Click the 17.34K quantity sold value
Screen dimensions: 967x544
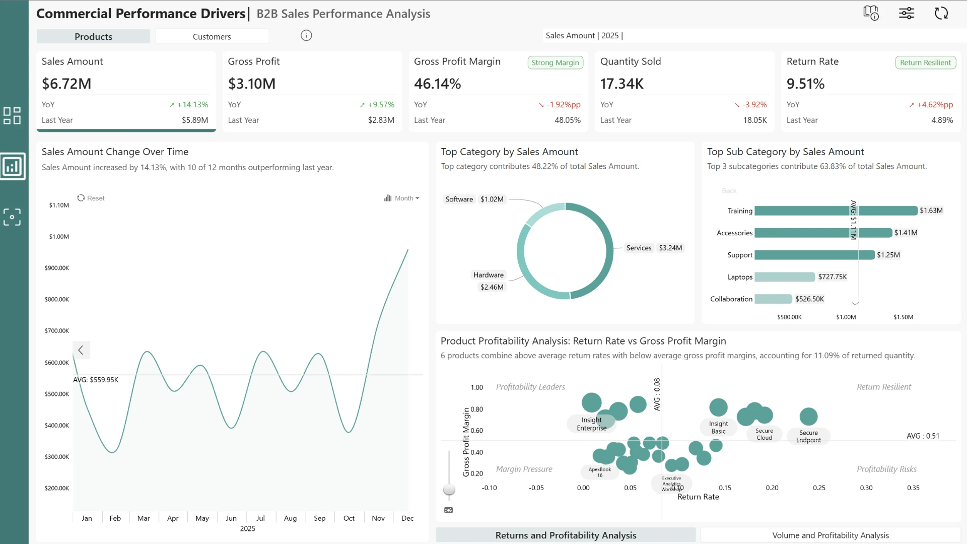622,84
